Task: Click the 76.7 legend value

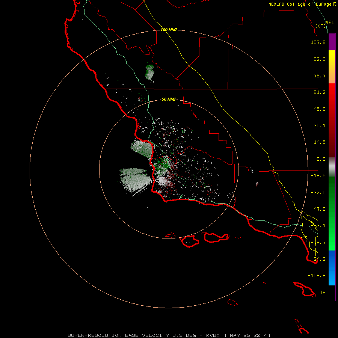Action: (x=320, y=75)
